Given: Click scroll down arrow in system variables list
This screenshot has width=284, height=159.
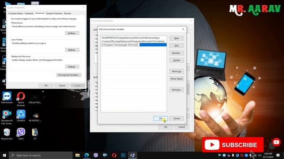Looking at the screenshot, I should pos(188,109).
